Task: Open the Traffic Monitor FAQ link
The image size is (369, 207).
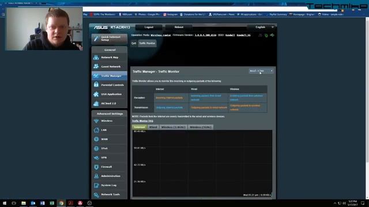Action: (142, 121)
